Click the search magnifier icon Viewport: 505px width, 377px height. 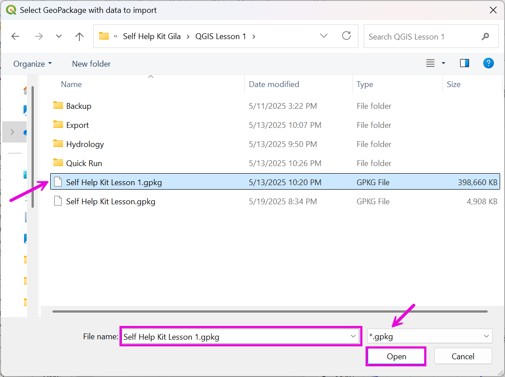click(485, 37)
